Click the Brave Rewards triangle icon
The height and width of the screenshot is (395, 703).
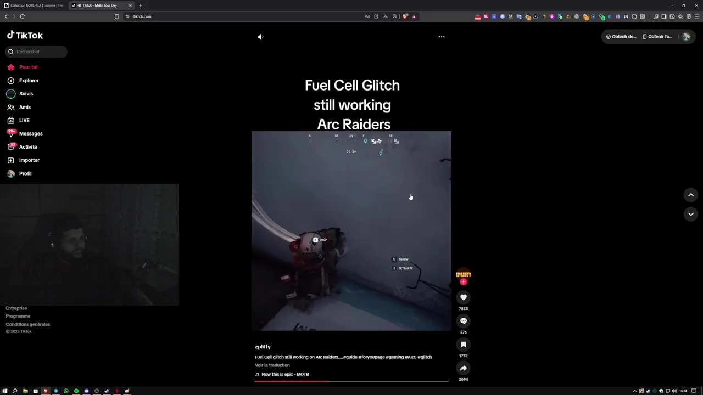pyautogui.click(x=414, y=16)
